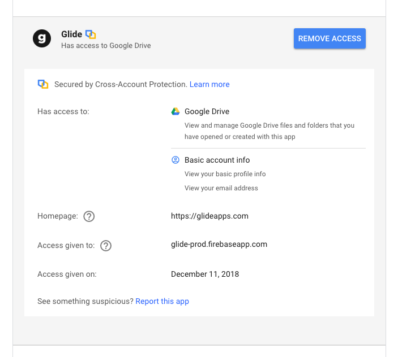Click the 'Glide' app name heading

pos(71,34)
